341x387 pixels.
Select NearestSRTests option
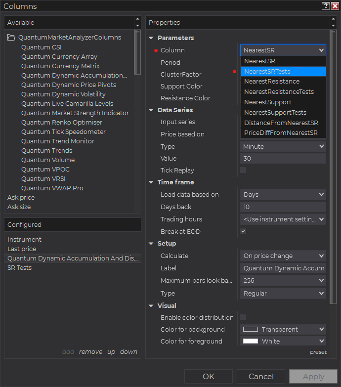pyautogui.click(x=284, y=72)
